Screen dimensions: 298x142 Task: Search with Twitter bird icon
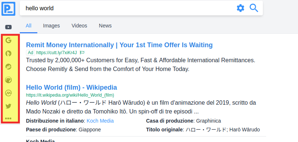tap(8, 106)
